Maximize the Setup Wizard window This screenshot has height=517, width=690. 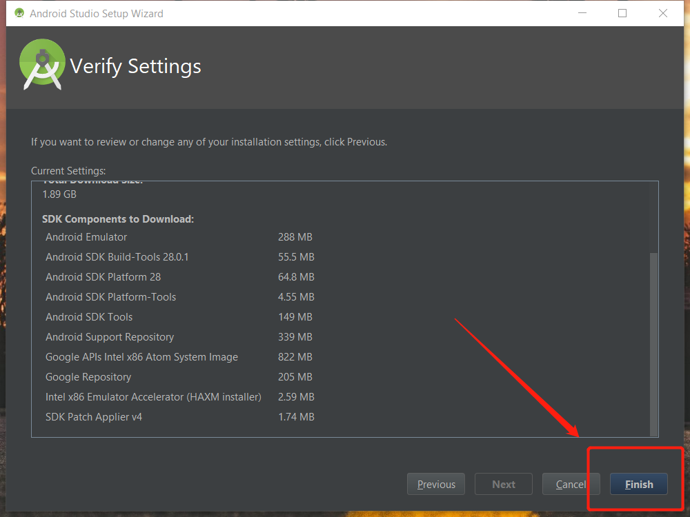coord(622,13)
